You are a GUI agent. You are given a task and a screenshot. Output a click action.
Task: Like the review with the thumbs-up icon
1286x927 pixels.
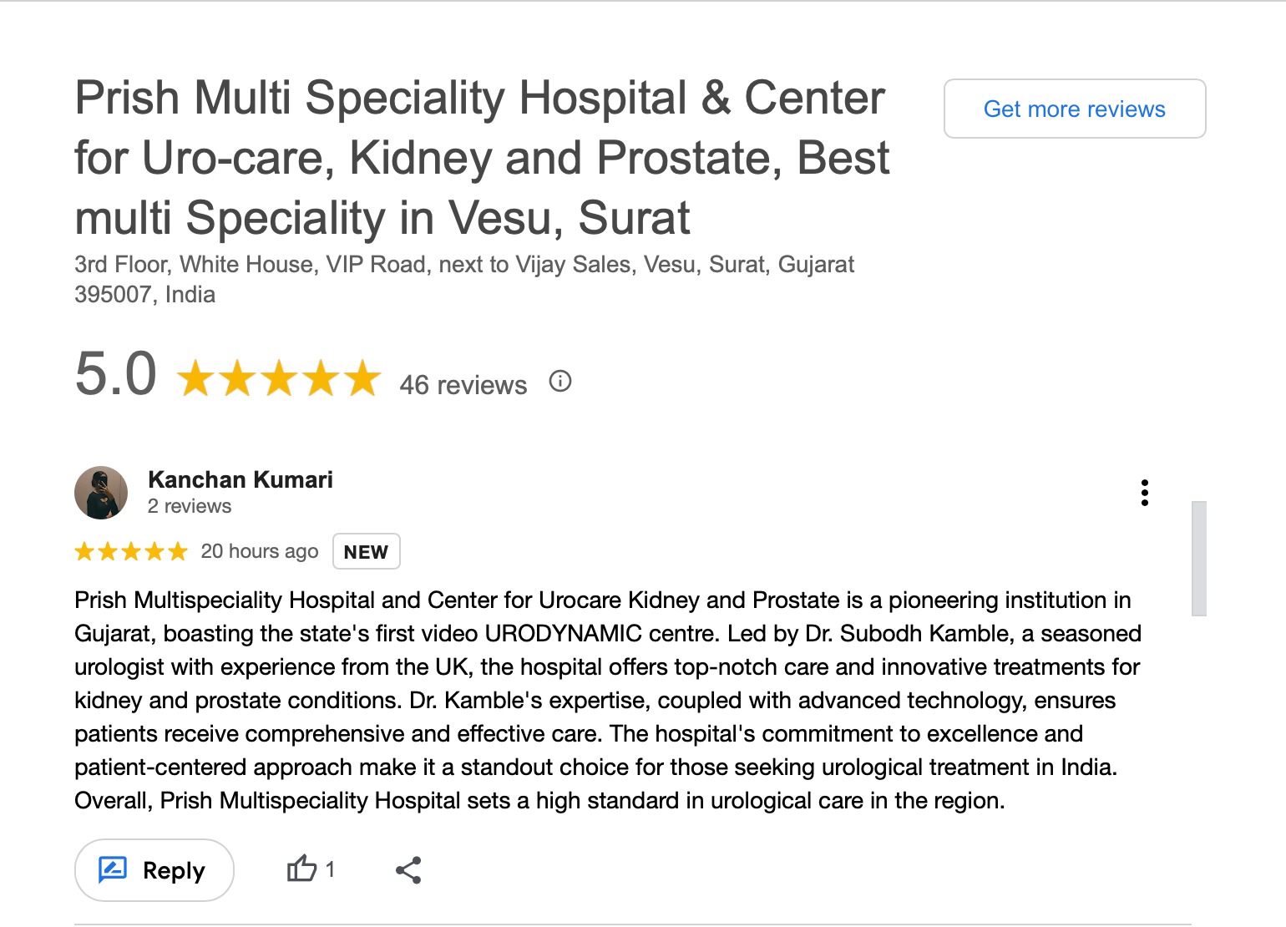coord(301,869)
